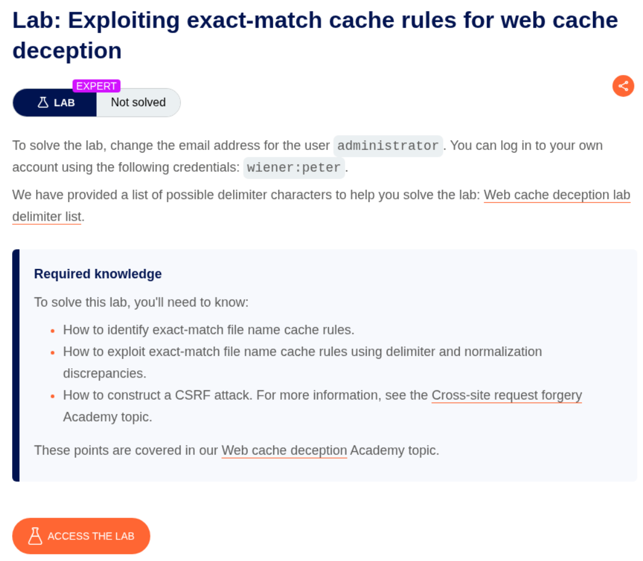This screenshot has width=643, height=561.
Task: Click the "Not solved" status label
Action: [138, 103]
